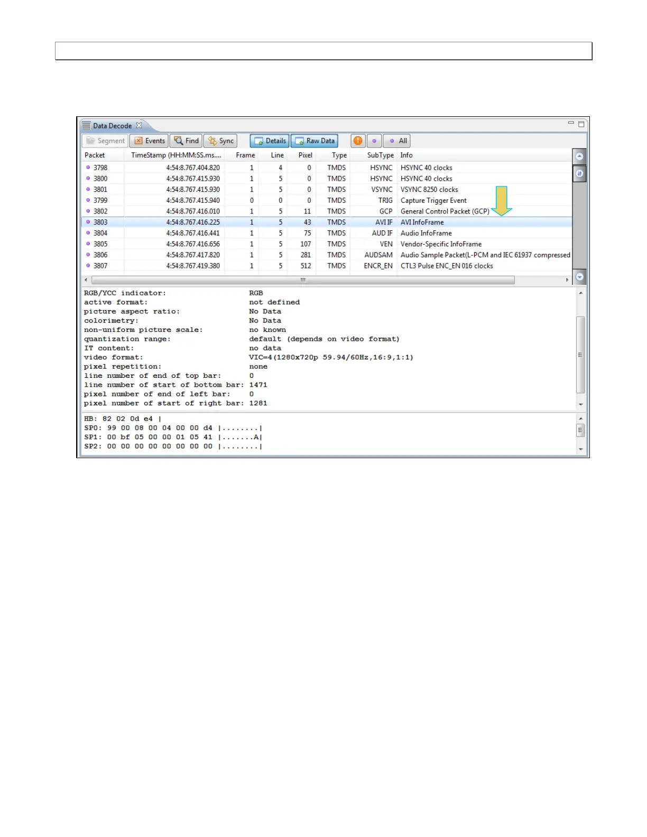Image resolution: width=647 pixels, height=837 pixels.
Task: Click the Frame column header
Action: 242,155
